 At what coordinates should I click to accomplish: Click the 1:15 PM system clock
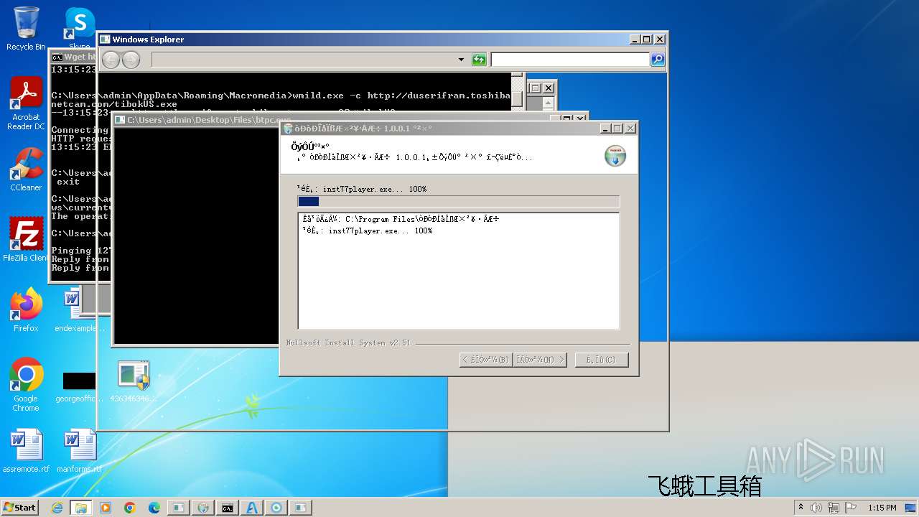click(x=882, y=508)
